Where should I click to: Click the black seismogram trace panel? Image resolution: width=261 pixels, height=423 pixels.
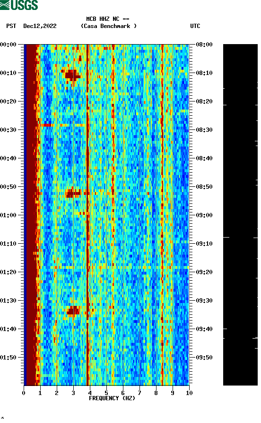click(x=240, y=215)
